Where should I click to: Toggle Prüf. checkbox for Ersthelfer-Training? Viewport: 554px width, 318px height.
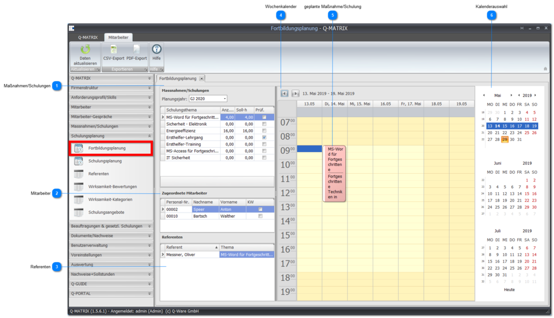click(x=264, y=144)
